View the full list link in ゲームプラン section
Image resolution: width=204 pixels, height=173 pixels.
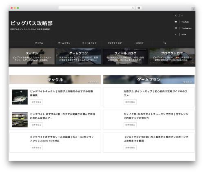tap(187, 82)
